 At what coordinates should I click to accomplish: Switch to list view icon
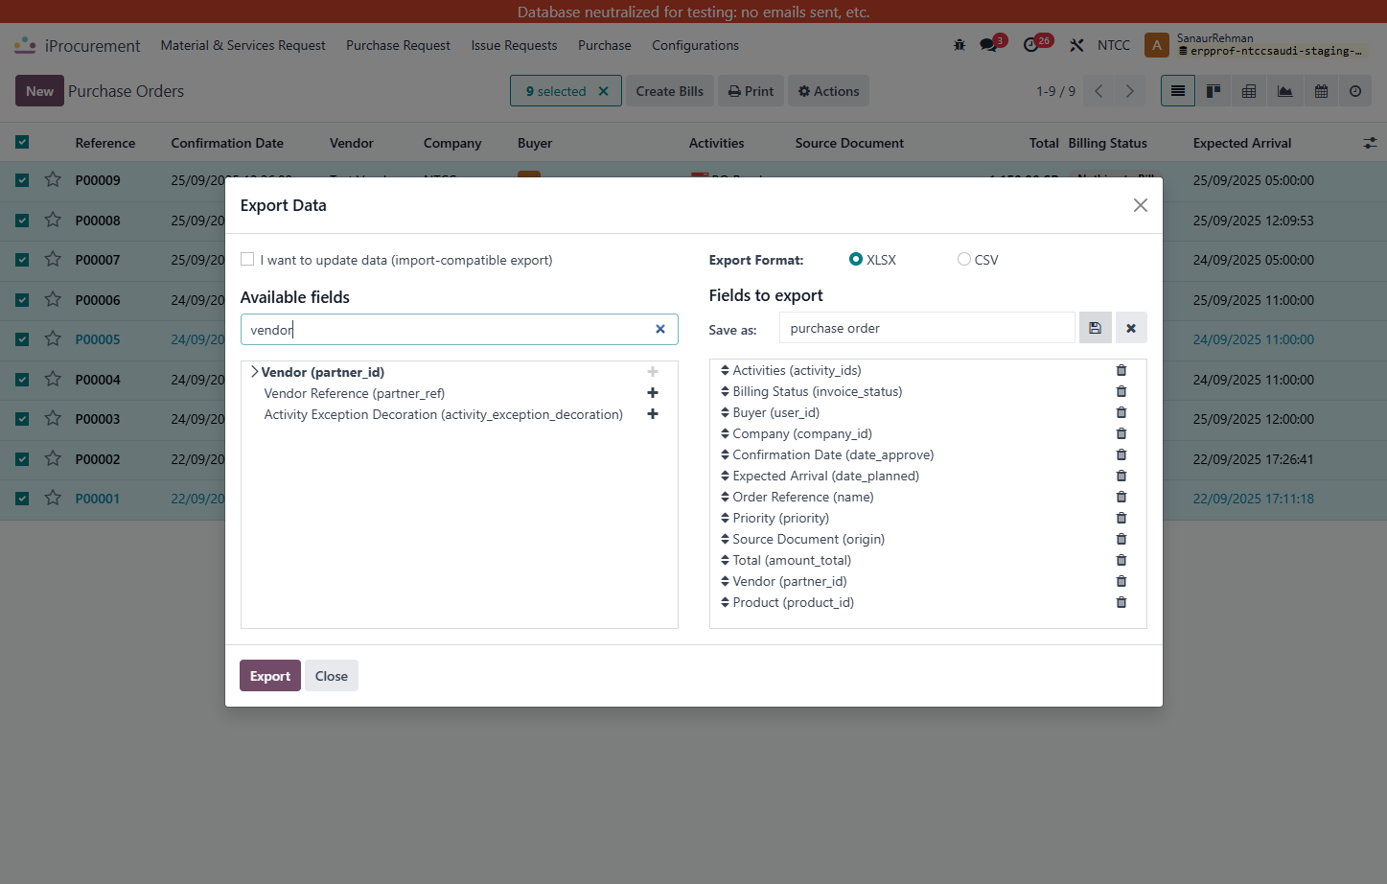1178,91
